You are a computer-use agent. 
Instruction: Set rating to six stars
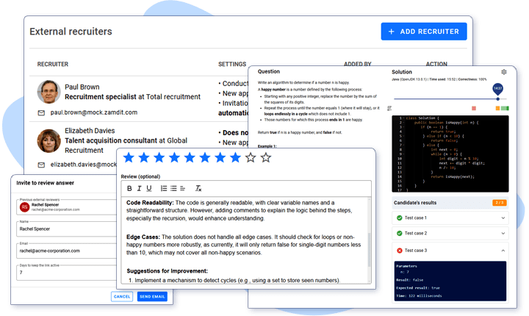(x=205, y=157)
